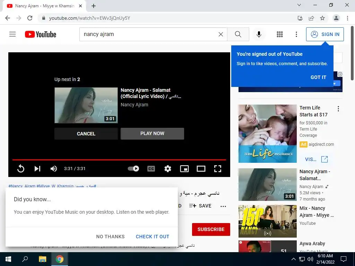Open the system volume control
This screenshot has height=266, width=355.
tap(310, 259)
